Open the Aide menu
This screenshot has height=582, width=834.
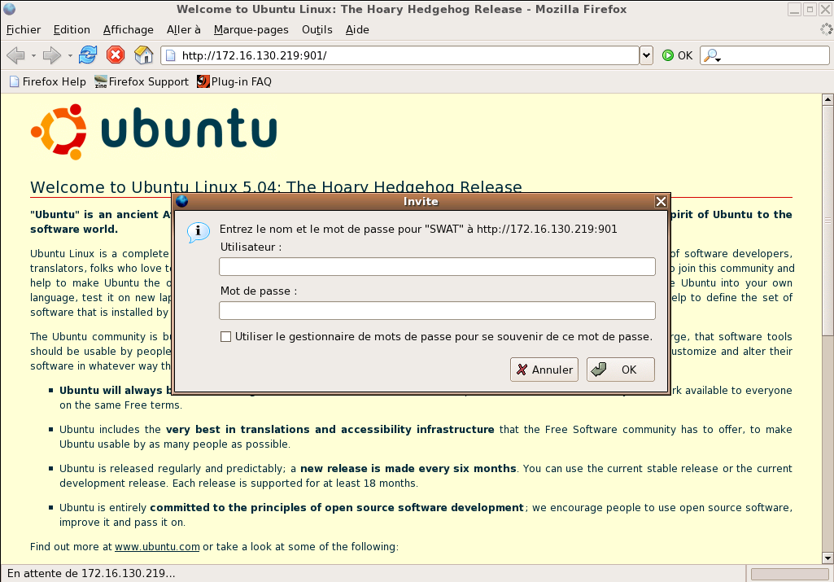[x=357, y=30]
